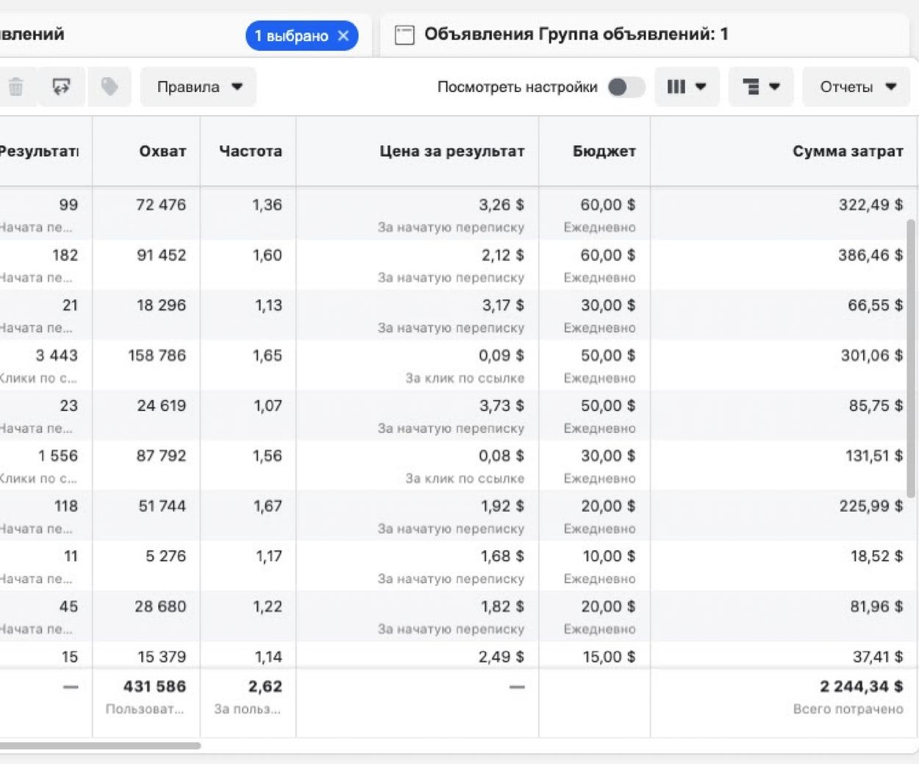Screen dimensions: 919x764
Task: Click the reach value "72 476"
Action: (161, 205)
